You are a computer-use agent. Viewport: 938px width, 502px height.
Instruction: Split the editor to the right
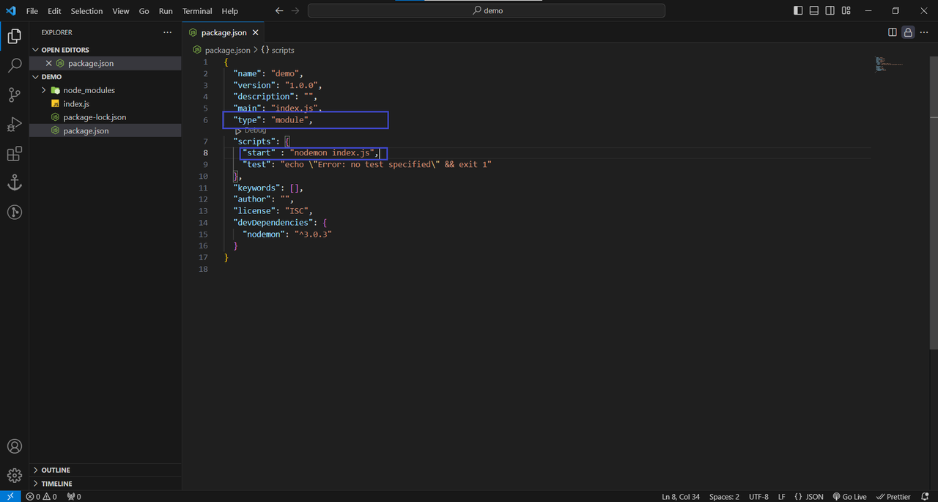(x=893, y=32)
